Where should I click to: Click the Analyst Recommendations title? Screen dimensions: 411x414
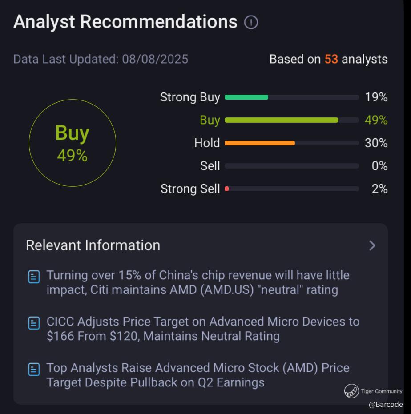(125, 22)
